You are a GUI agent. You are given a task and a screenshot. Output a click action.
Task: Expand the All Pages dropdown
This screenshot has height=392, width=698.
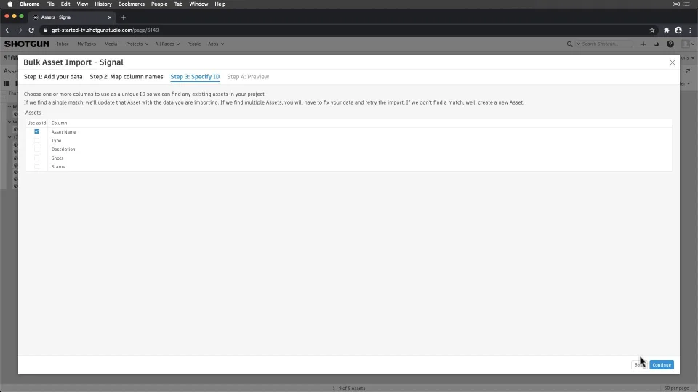(x=167, y=44)
